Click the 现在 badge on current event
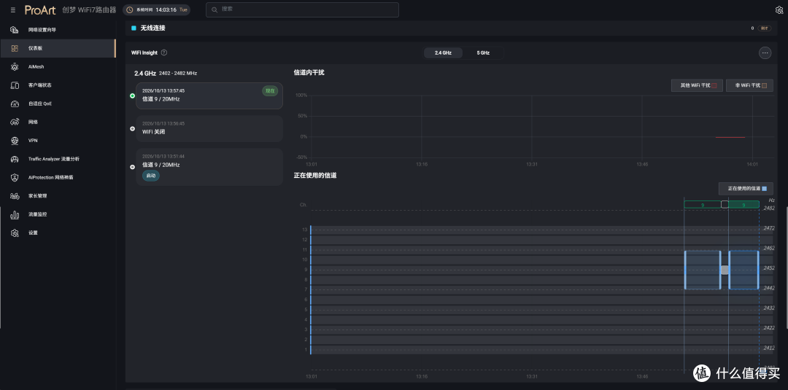Screen dimensions: 788x390 pos(271,91)
